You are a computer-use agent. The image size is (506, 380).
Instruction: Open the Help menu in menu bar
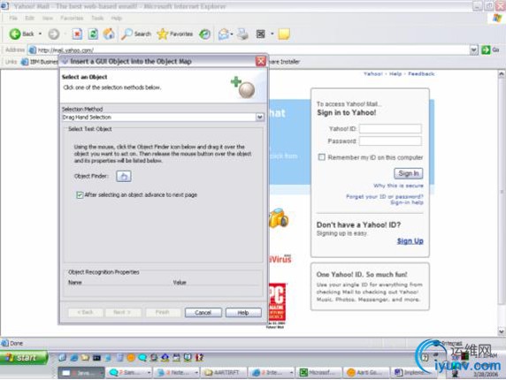117,18
